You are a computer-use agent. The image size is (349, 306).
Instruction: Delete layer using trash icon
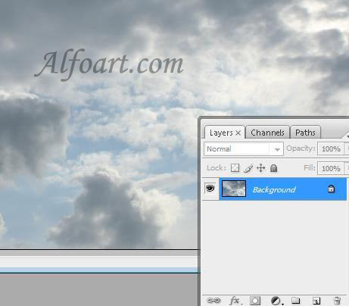click(x=337, y=301)
